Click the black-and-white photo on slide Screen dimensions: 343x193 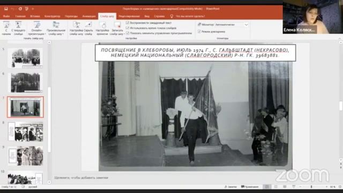coord(195,116)
